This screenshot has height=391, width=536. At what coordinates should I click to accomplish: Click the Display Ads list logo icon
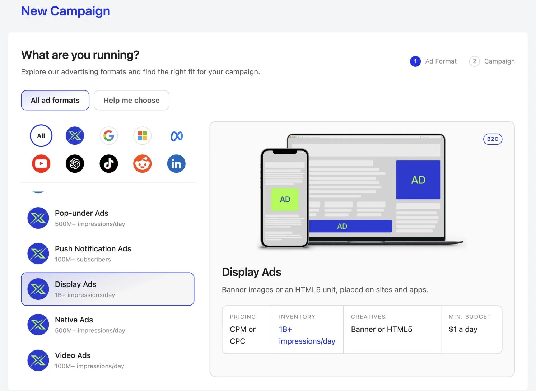click(38, 289)
